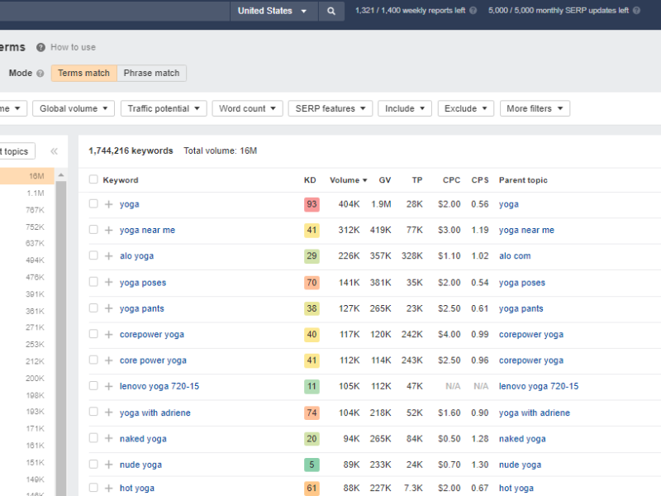Switch to Phrase match mode
Image resolution: width=661 pixels, height=496 pixels.
151,73
